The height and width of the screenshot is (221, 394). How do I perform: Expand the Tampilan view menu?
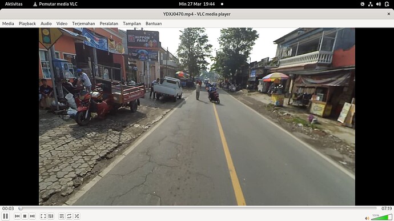click(x=132, y=23)
